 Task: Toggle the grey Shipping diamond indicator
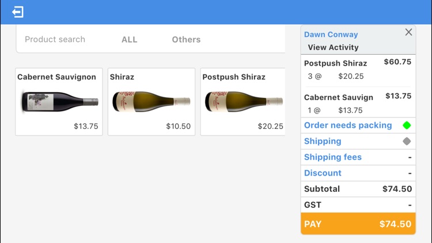[407, 141]
